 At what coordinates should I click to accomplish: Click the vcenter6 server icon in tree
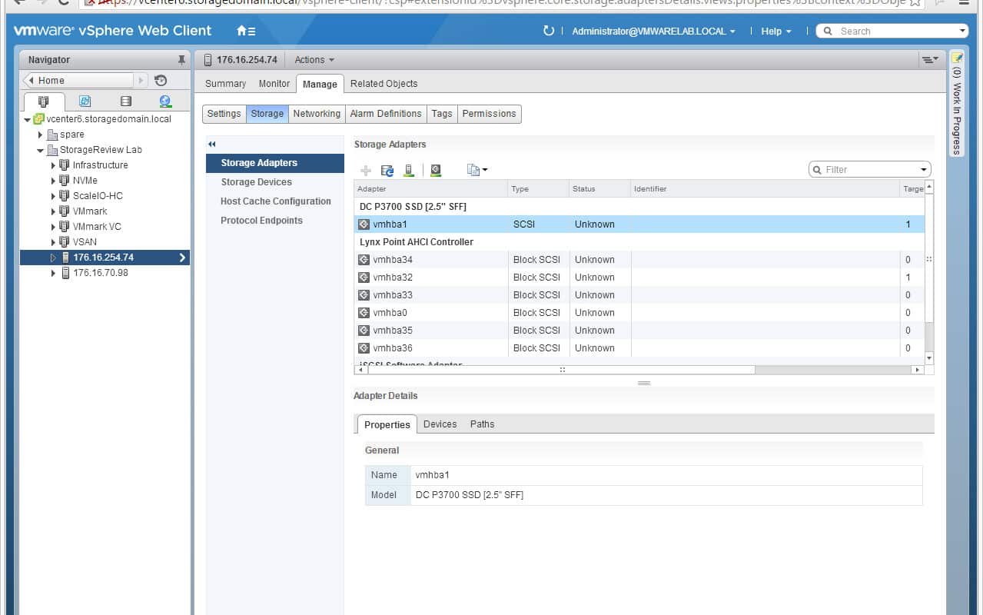[x=38, y=119]
